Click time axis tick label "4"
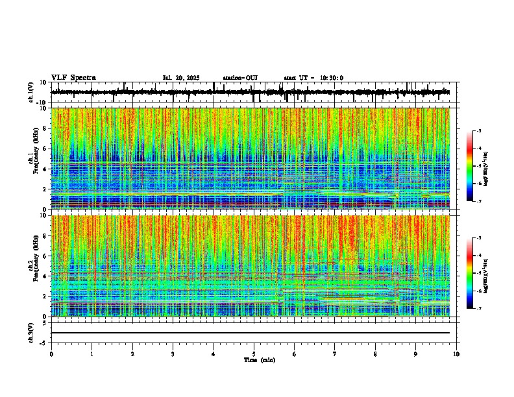This screenshot has height=397, width=514. tap(214, 354)
